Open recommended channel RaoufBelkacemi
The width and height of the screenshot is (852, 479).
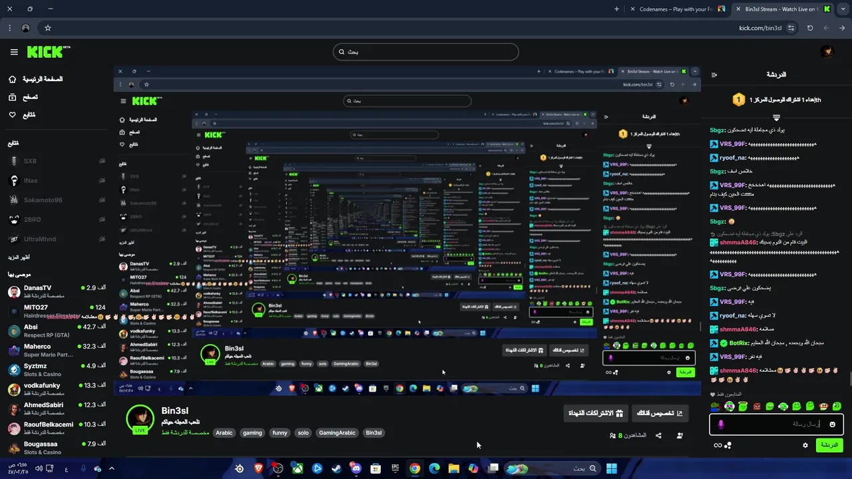click(57, 428)
